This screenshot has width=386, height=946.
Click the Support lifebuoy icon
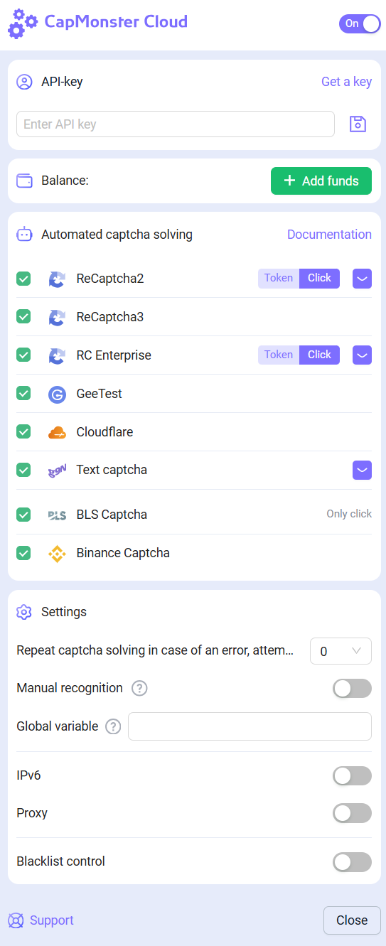click(16, 920)
